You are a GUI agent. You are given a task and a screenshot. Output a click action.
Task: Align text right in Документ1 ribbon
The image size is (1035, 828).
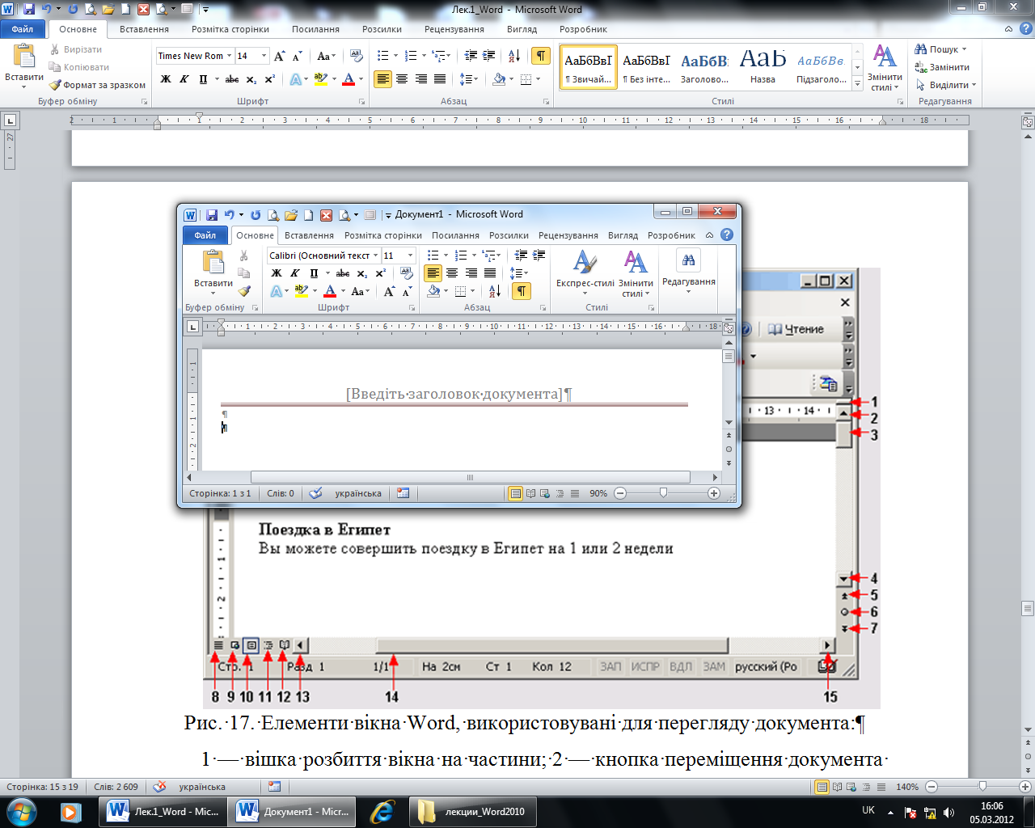[x=471, y=273]
